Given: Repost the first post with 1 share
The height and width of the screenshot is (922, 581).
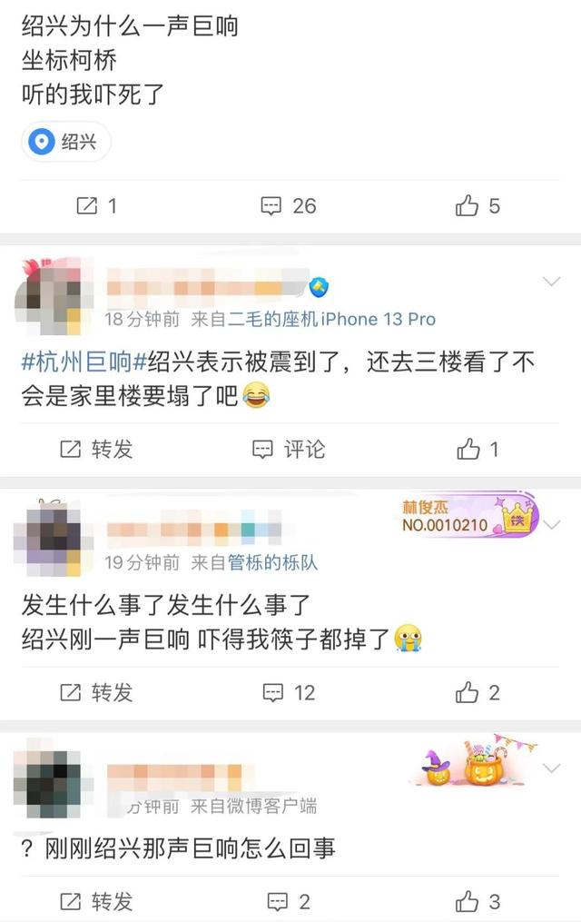Looking at the screenshot, I should 96,206.
